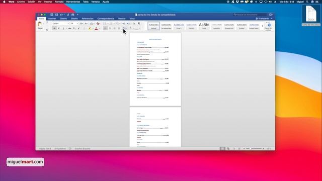Click word count in status bar
322x181 pixels.
click(x=60, y=149)
